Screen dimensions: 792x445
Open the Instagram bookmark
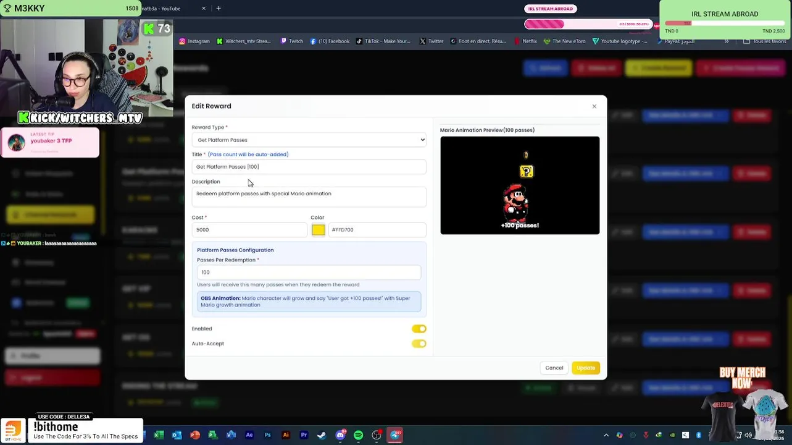coord(194,41)
